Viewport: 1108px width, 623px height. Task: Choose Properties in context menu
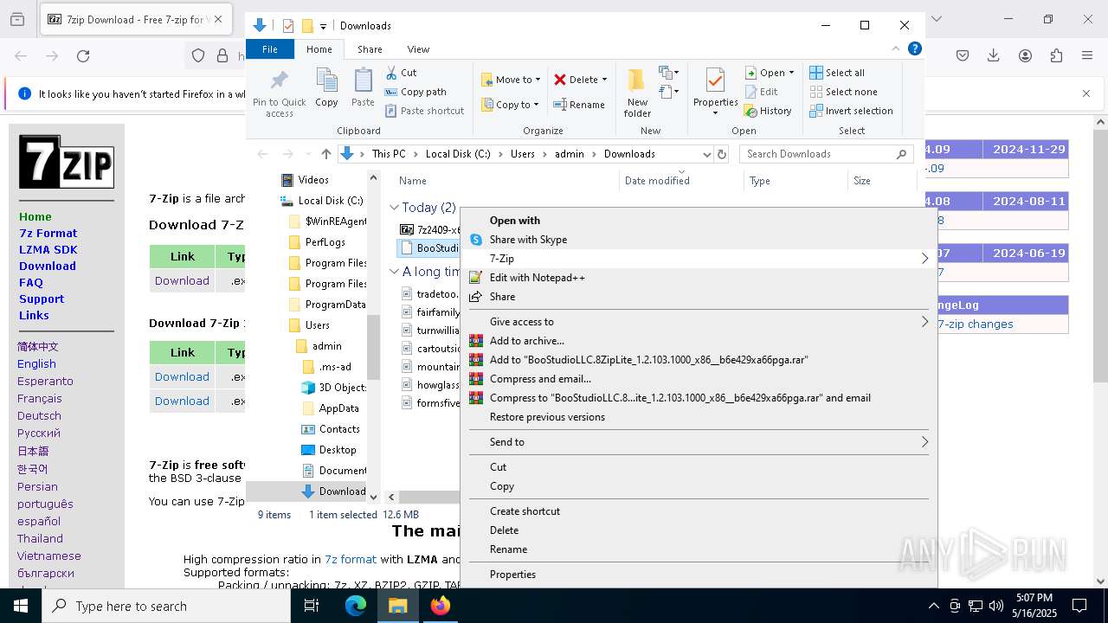point(699,575)
